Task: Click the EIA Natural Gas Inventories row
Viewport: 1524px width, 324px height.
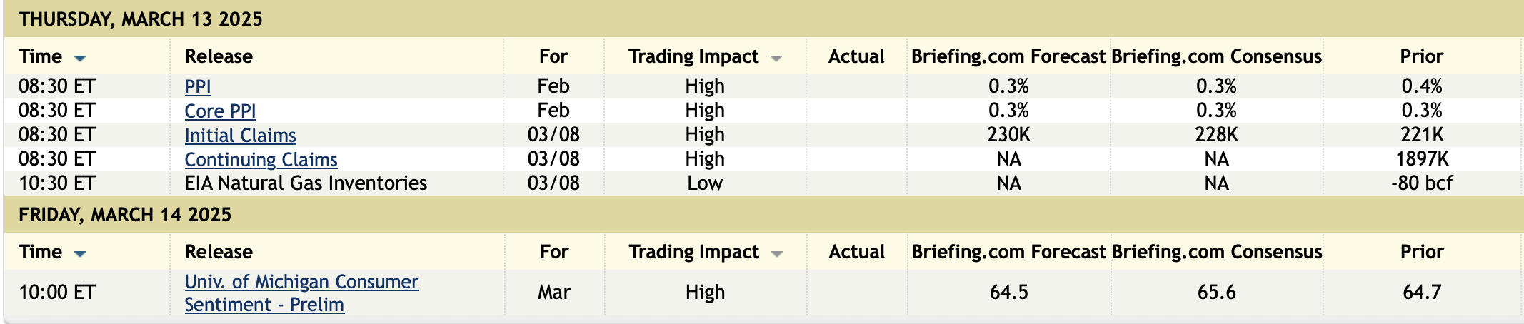Action: point(306,183)
